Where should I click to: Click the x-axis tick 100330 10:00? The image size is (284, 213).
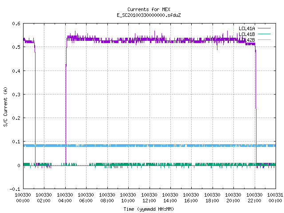128,198
